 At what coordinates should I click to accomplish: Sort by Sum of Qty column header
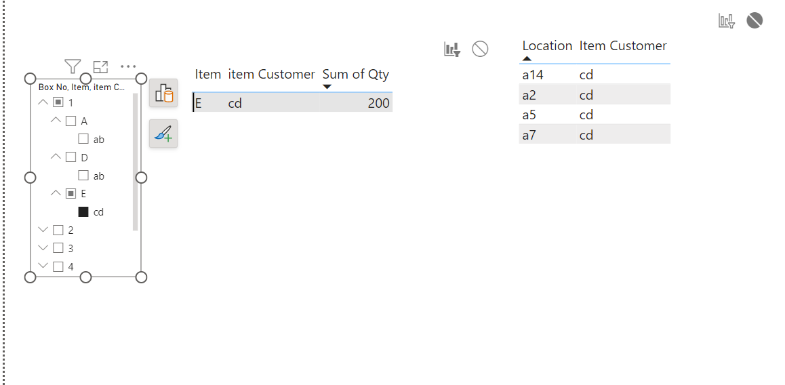(355, 75)
